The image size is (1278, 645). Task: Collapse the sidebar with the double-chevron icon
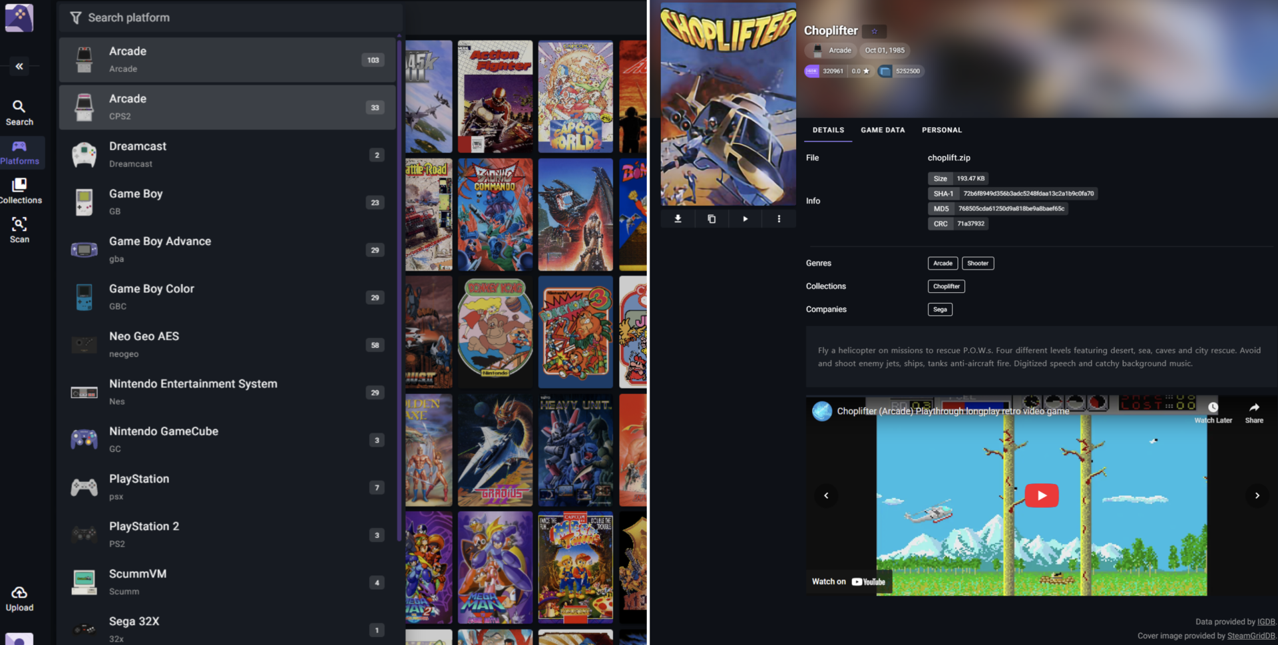click(19, 66)
